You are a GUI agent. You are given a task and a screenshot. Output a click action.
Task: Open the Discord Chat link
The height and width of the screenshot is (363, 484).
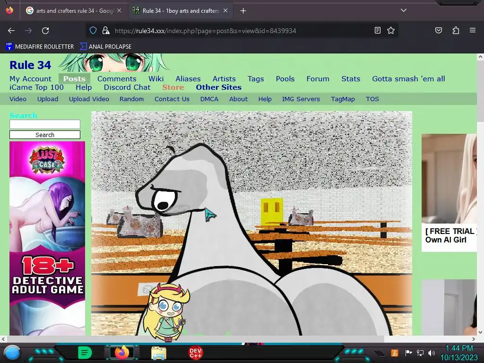[x=127, y=87]
